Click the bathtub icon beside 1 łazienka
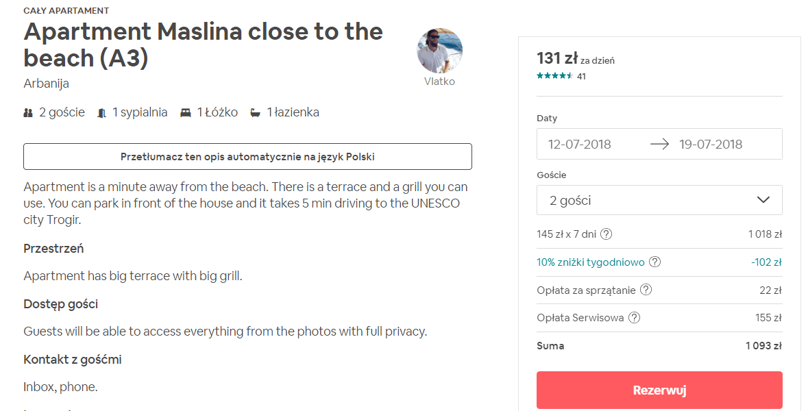This screenshot has height=411, width=808. coord(256,113)
